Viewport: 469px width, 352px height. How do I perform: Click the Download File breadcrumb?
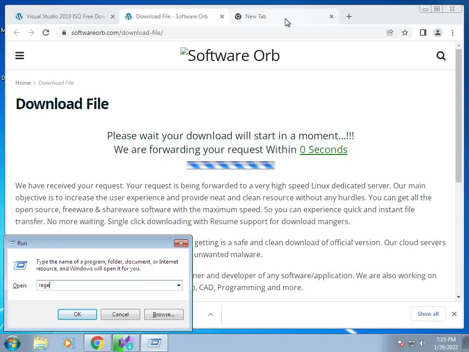(56, 83)
